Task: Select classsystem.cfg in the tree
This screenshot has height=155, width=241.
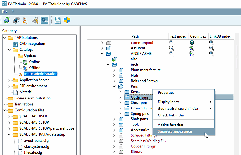Action: tap(37, 147)
